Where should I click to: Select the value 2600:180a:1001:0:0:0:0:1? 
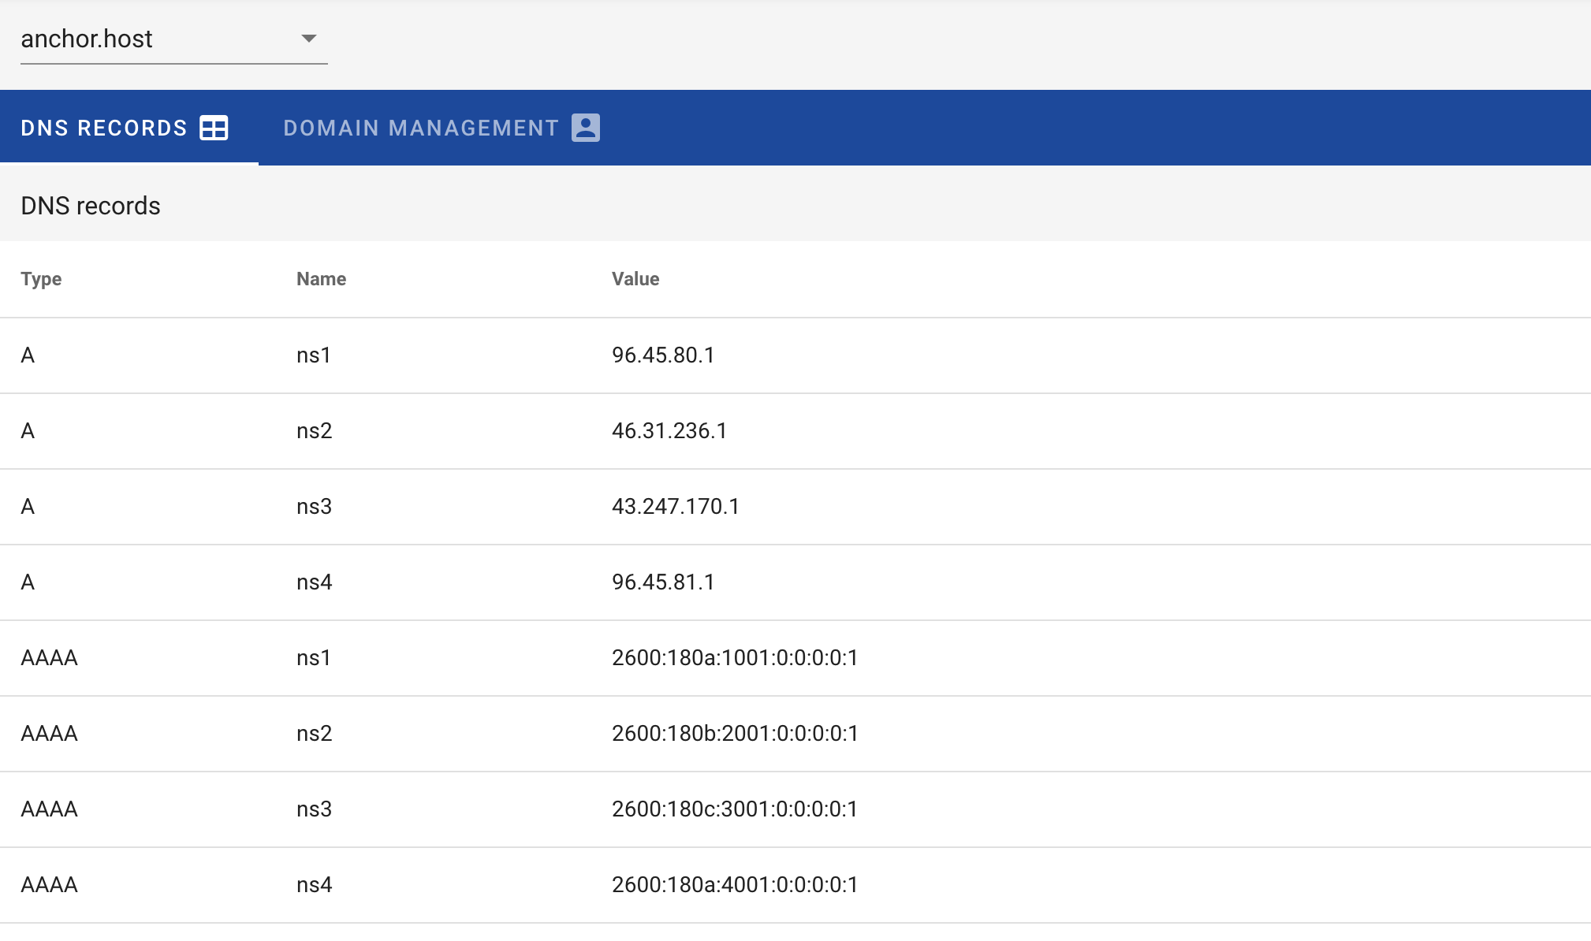click(735, 658)
